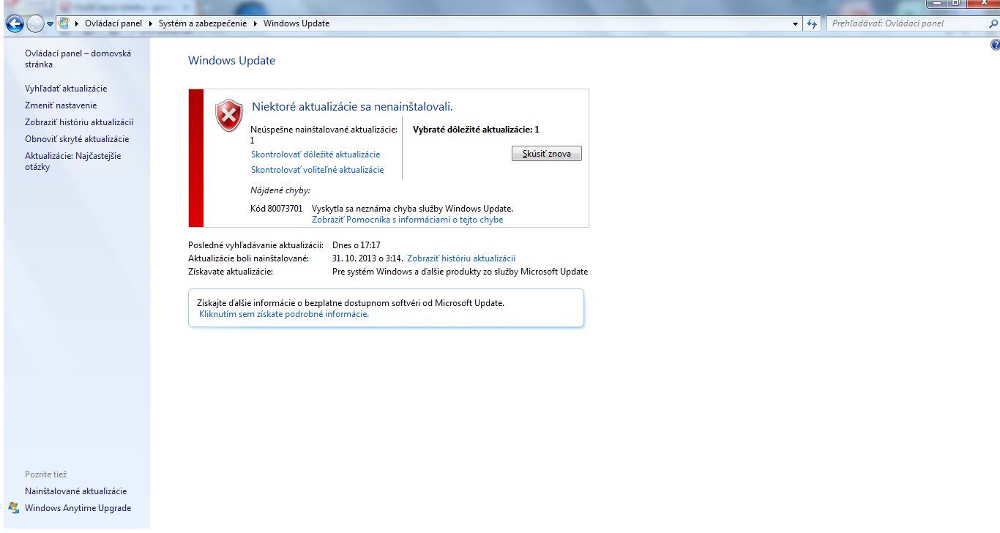The width and height of the screenshot is (1000, 533).
Task: Click the text Vybraté dôležité aktualizácie: 1
Action: coord(476,130)
